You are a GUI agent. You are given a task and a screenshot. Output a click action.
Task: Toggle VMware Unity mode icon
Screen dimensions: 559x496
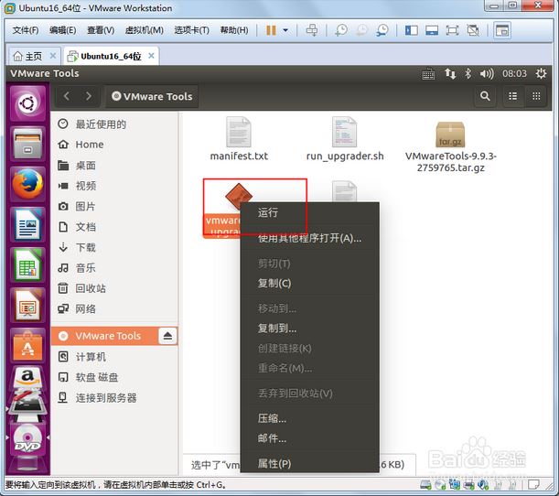473,30
